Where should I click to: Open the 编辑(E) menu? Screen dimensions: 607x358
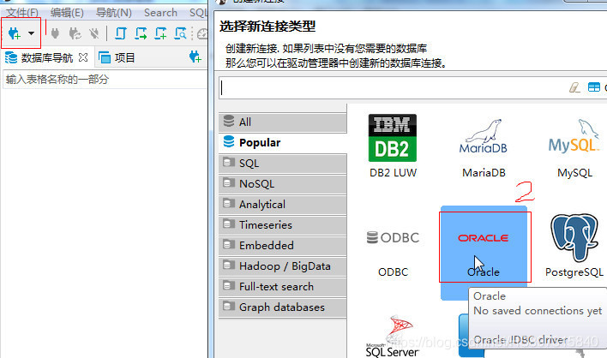point(67,13)
